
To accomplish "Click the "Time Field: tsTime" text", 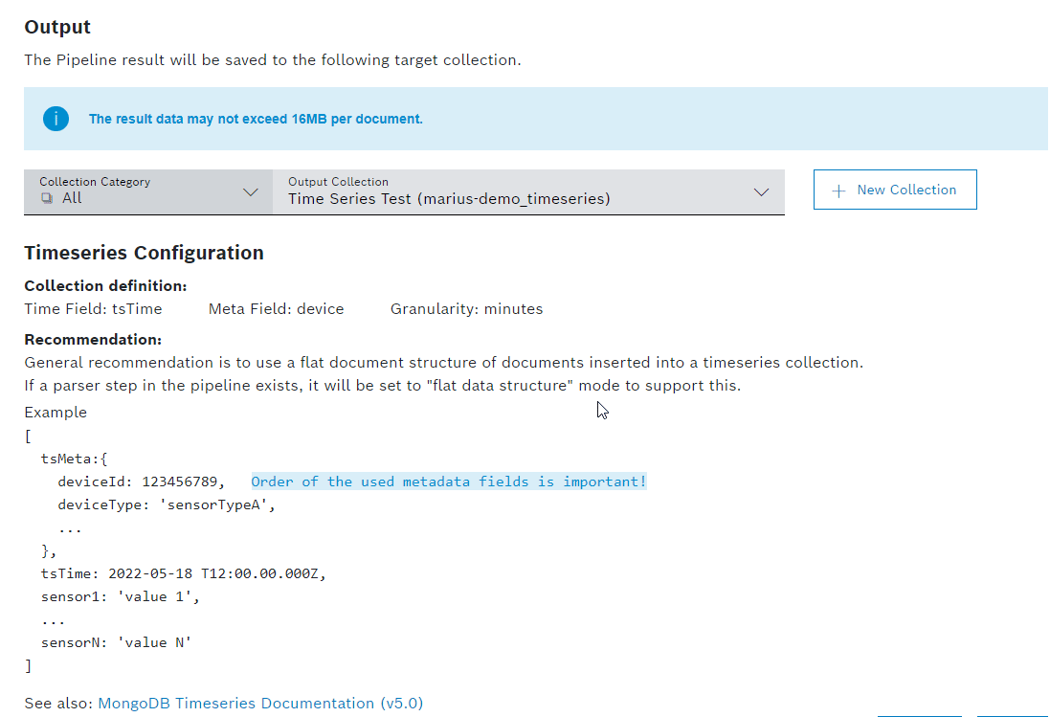I will pyautogui.click(x=93, y=309).
